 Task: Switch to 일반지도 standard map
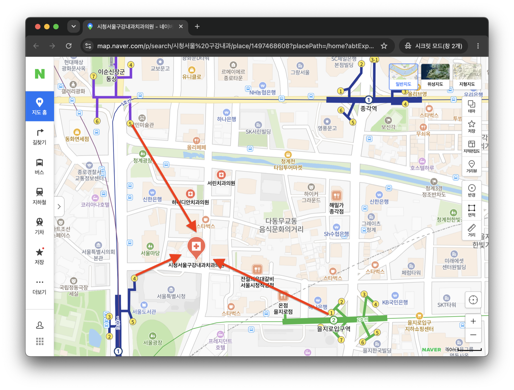(x=403, y=76)
